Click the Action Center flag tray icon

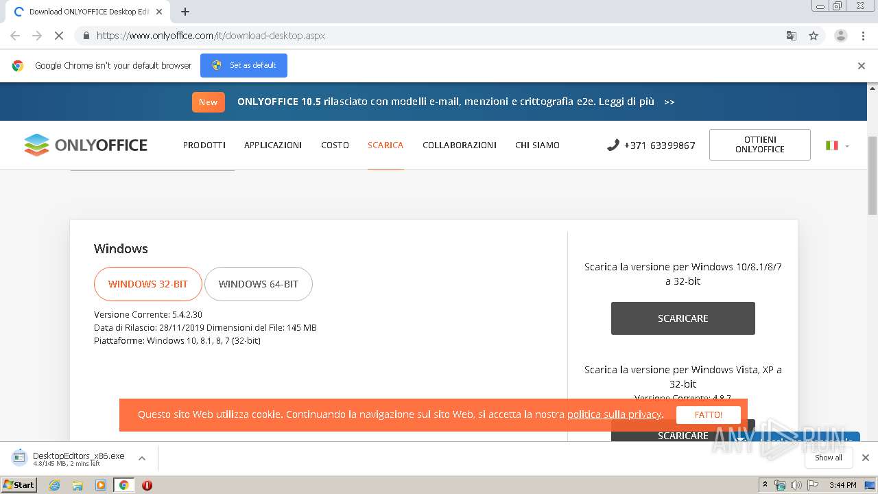(x=812, y=485)
